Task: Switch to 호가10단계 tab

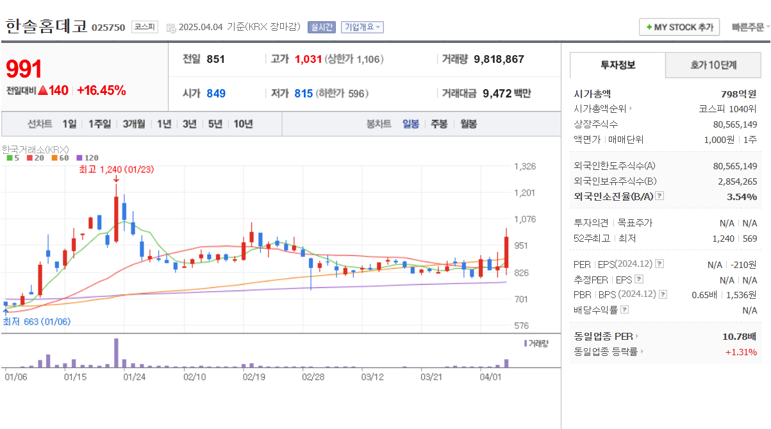Action: click(713, 65)
